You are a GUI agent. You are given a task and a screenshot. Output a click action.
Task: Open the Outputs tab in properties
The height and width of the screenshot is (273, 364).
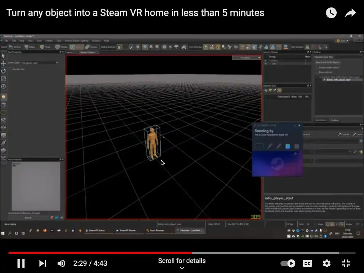344,134
